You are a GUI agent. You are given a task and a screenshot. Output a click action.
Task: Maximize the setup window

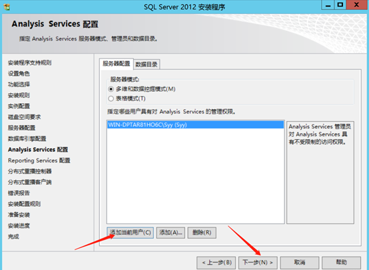click(340, 5)
